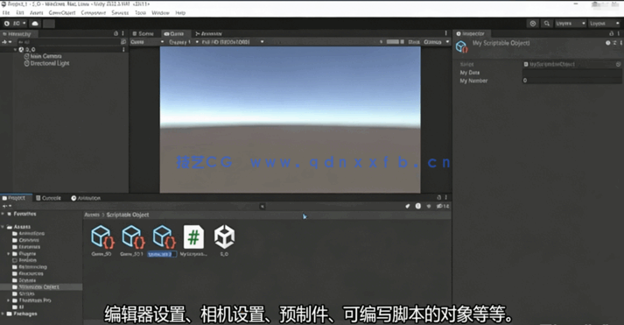This screenshot has height=325, width=624.
Task: Open the undo history icon in toolbar
Action: point(533,24)
